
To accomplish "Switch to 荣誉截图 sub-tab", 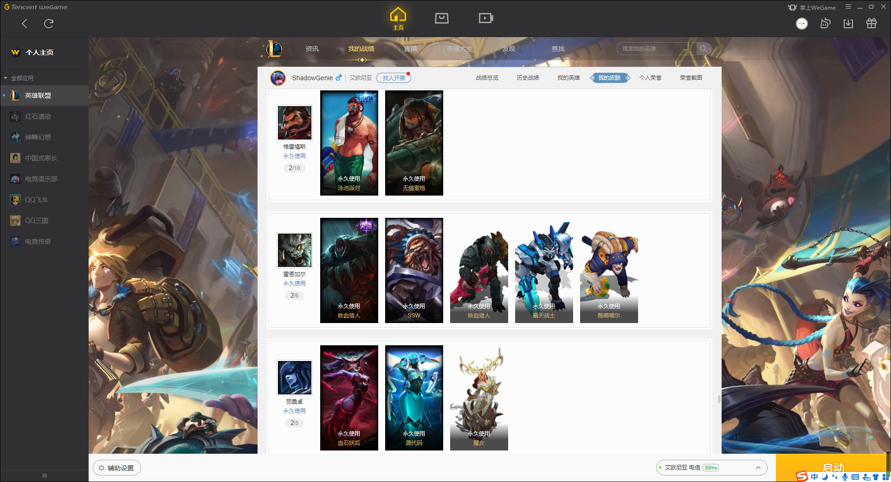I will (691, 78).
